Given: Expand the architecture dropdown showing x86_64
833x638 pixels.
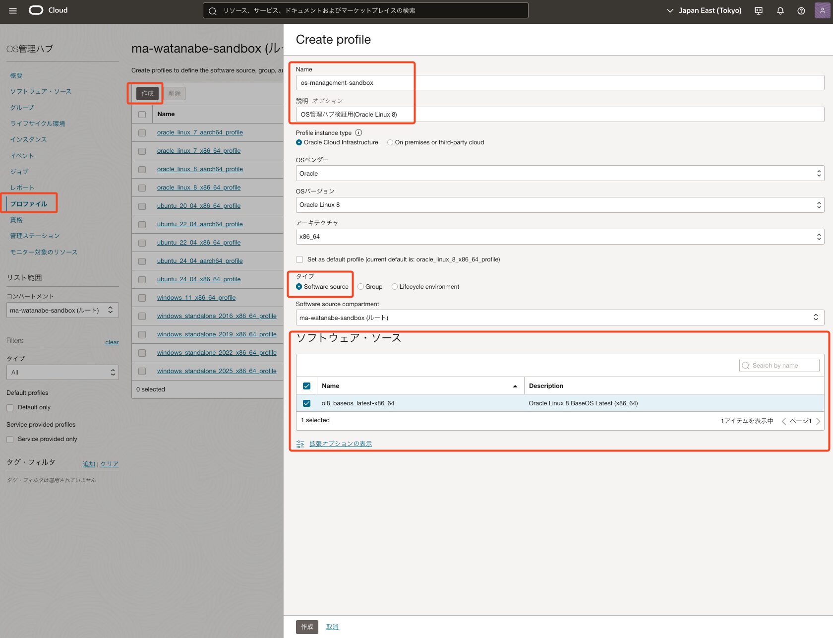Looking at the screenshot, I should (559, 237).
